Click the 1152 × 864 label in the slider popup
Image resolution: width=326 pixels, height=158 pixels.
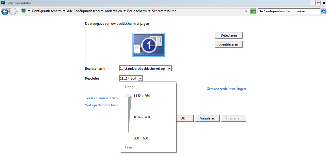pyautogui.click(x=142, y=96)
